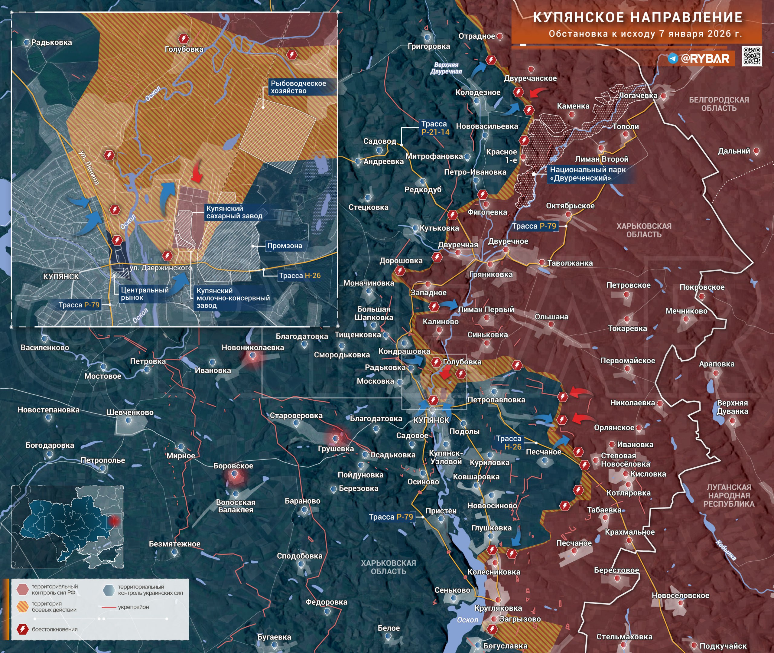
Task: Click the clash marker left of Дорошовка
Action: coord(400,271)
